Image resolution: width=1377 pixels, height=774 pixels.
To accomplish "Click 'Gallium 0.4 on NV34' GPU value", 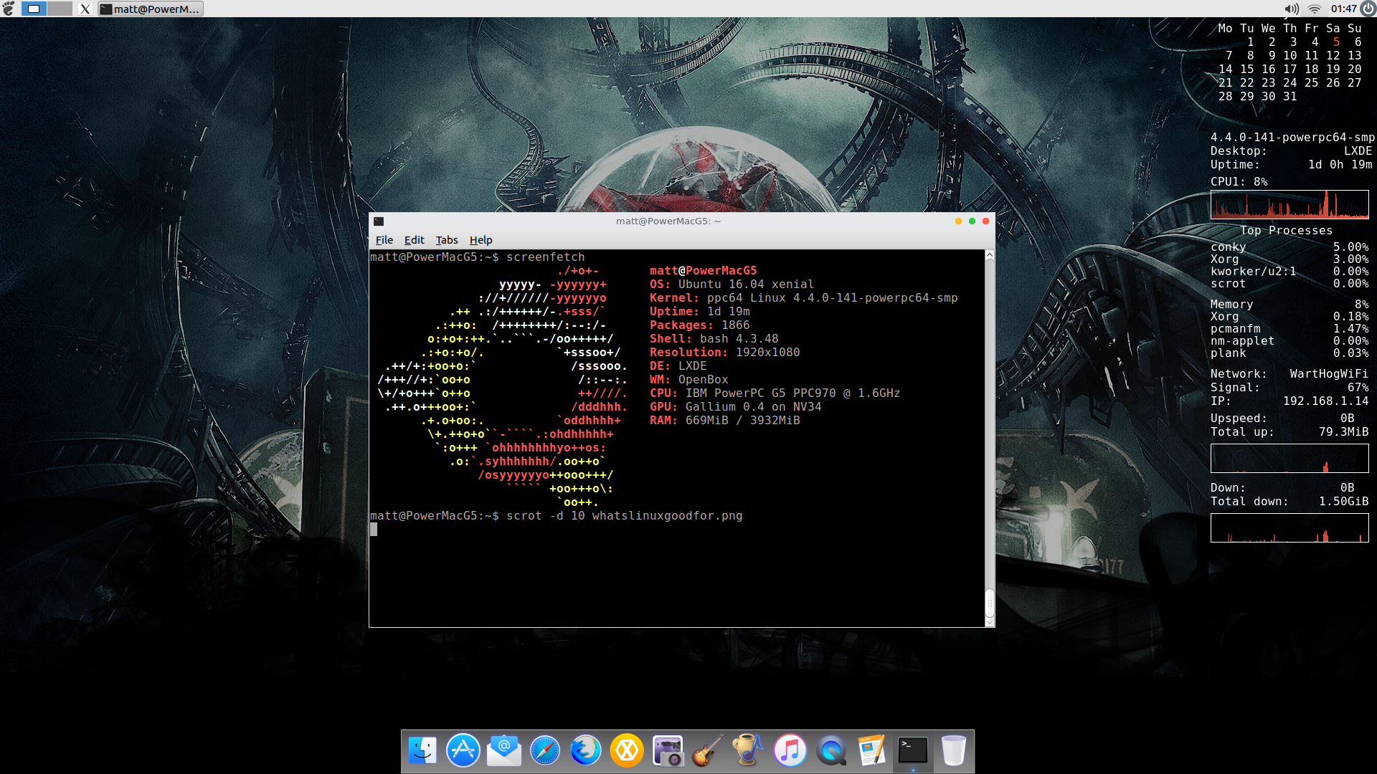I will click(x=753, y=407).
